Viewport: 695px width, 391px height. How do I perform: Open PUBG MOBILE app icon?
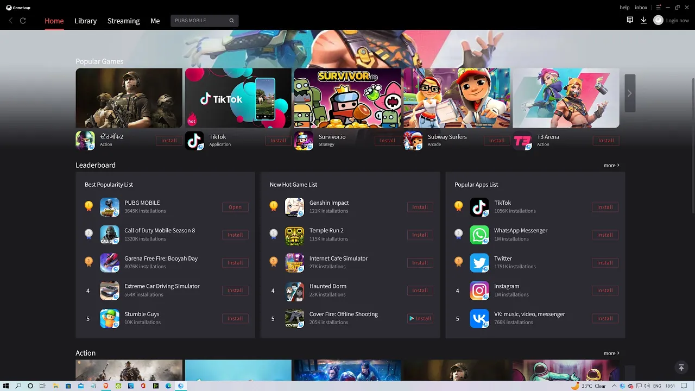[x=110, y=207]
